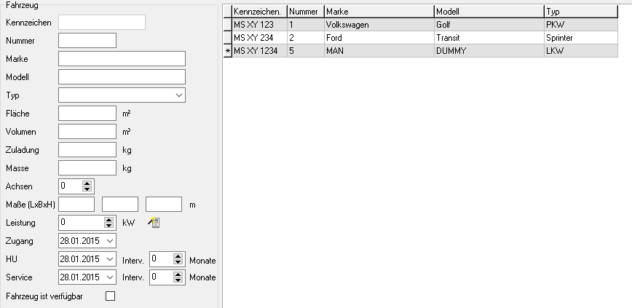Click the Fläche input field
632x308 pixels.
(x=87, y=114)
